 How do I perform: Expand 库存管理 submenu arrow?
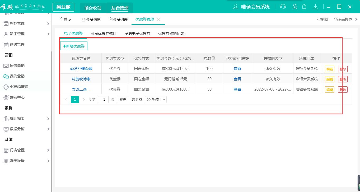[x=48, y=24]
